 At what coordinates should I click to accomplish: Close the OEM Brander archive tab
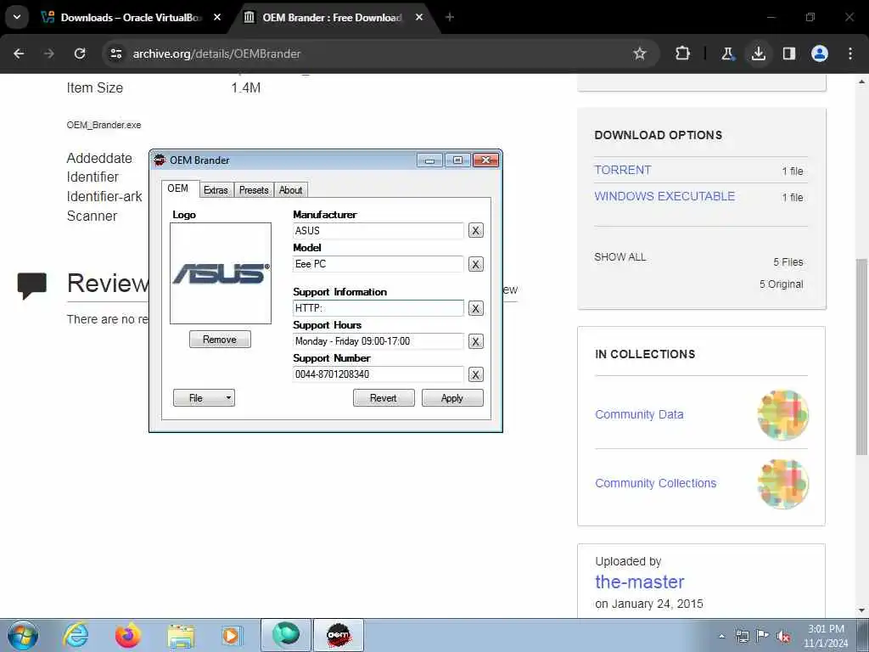419,17
